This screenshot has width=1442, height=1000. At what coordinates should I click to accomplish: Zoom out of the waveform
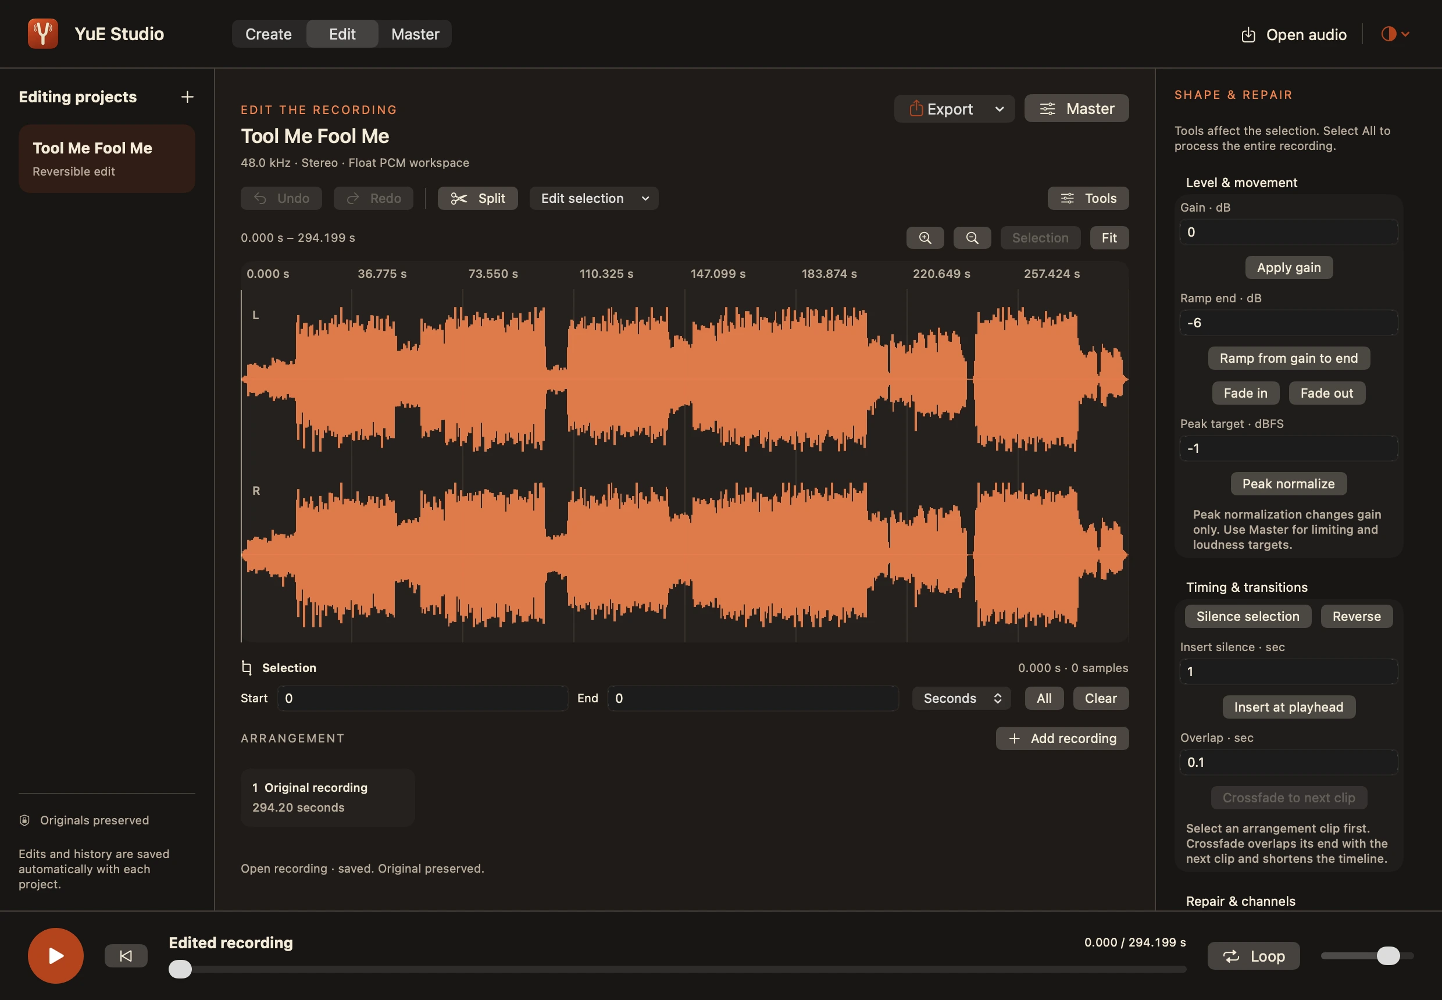[x=972, y=238]
